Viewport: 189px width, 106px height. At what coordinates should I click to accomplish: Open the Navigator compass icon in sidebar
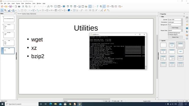(187, 39)
